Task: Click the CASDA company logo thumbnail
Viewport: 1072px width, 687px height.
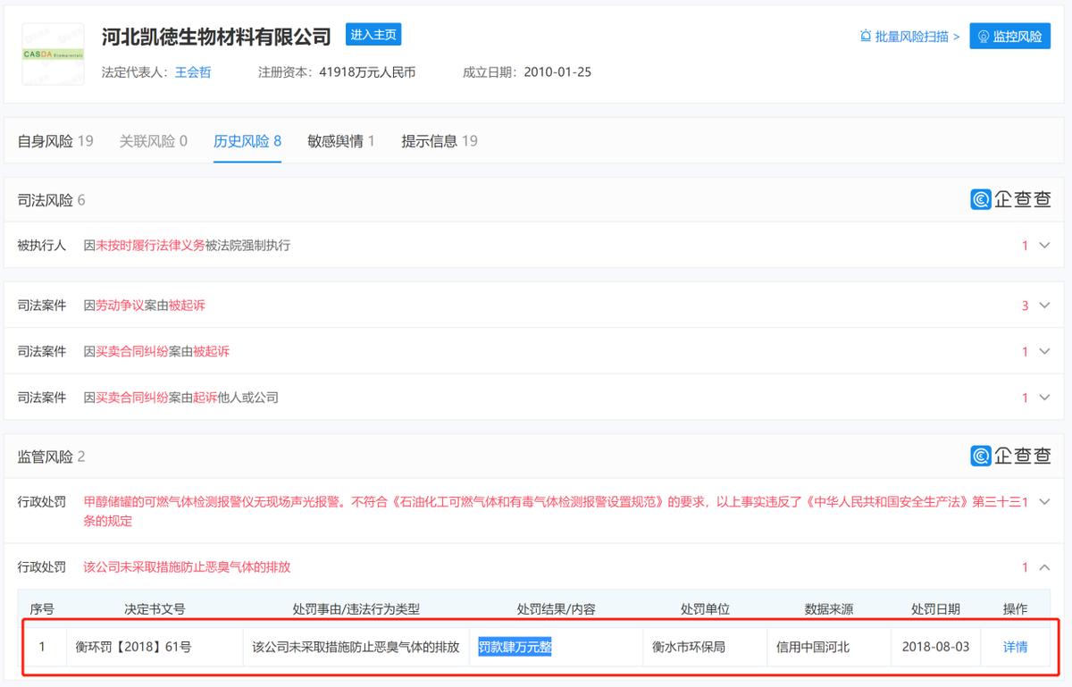Action: coord(53,54)
